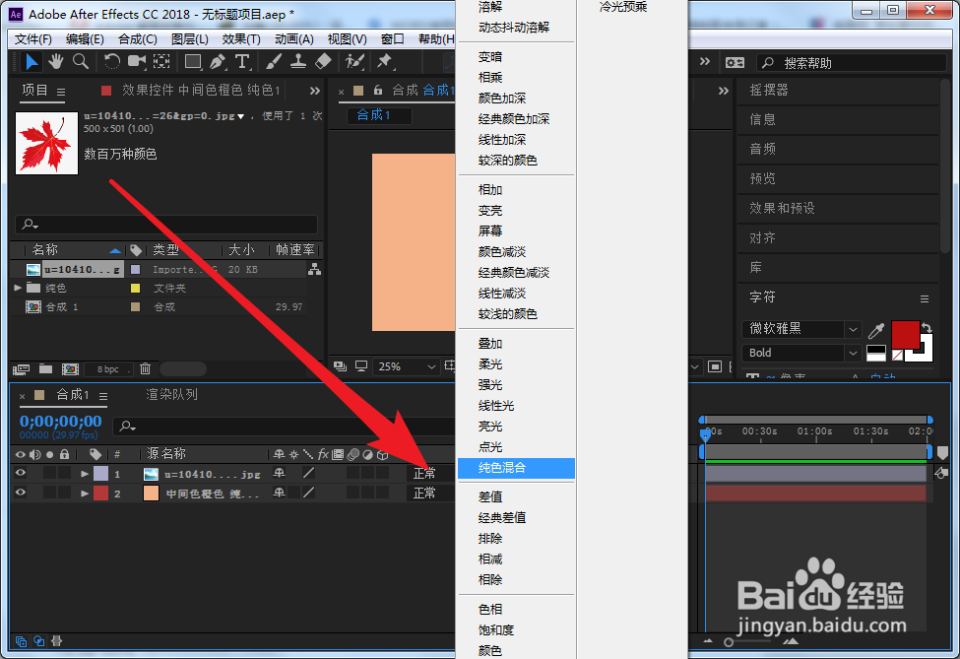
Task: Open the 效果和预设 panel
Action: (x=782, y=208)
